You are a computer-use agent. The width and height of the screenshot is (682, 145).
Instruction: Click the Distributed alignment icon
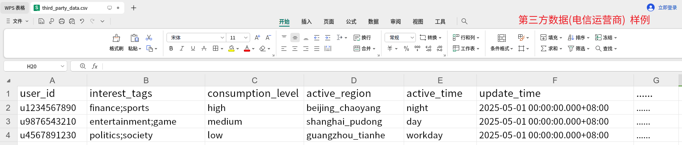(328, 48)
